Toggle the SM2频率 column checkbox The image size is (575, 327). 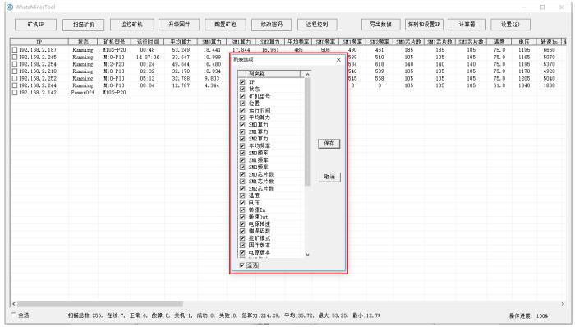[242, 167]
